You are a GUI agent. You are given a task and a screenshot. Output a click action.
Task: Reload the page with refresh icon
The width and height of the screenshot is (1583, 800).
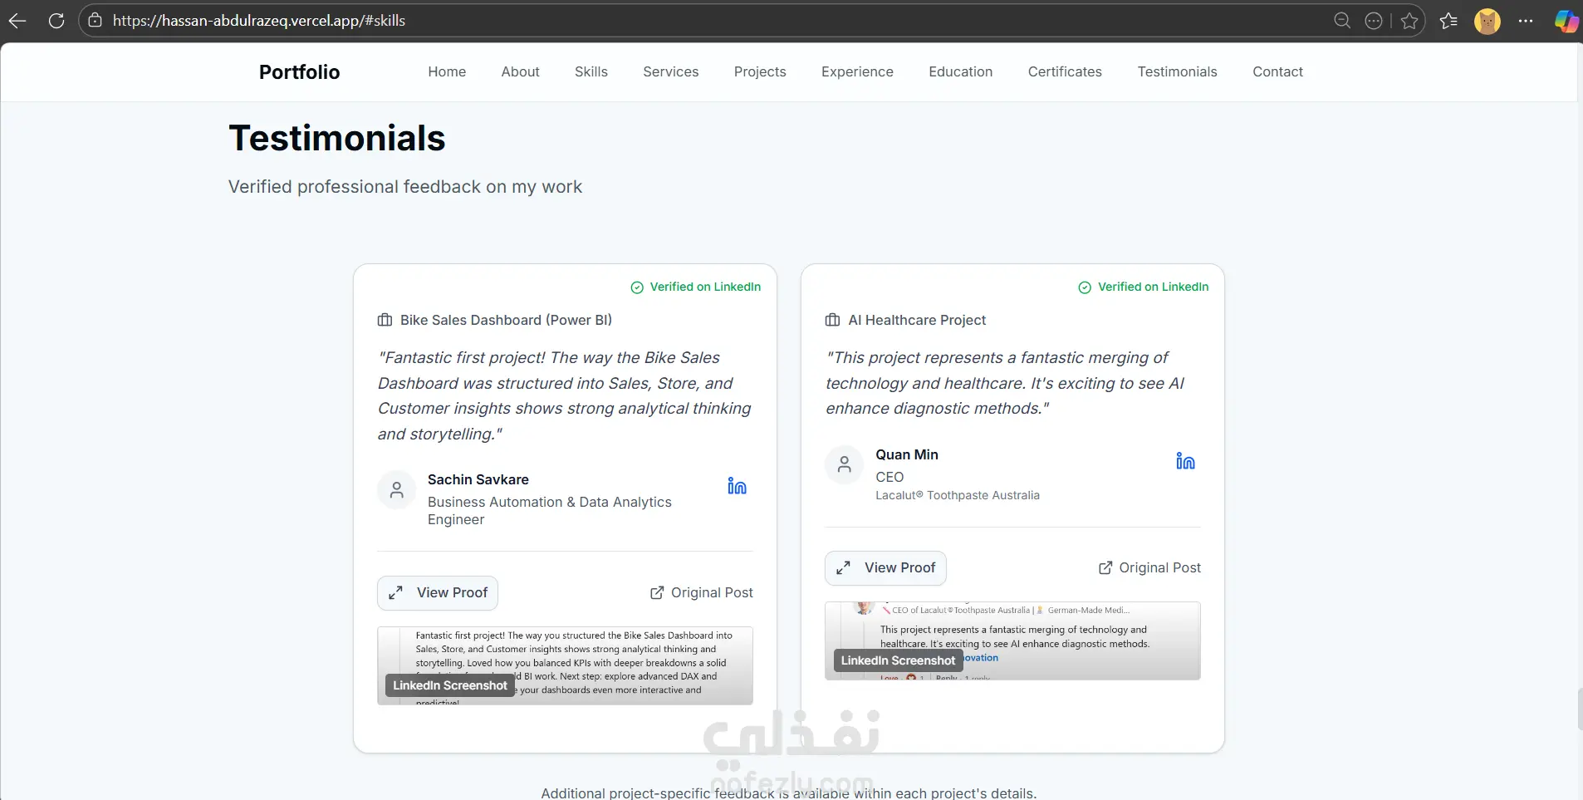56,21
